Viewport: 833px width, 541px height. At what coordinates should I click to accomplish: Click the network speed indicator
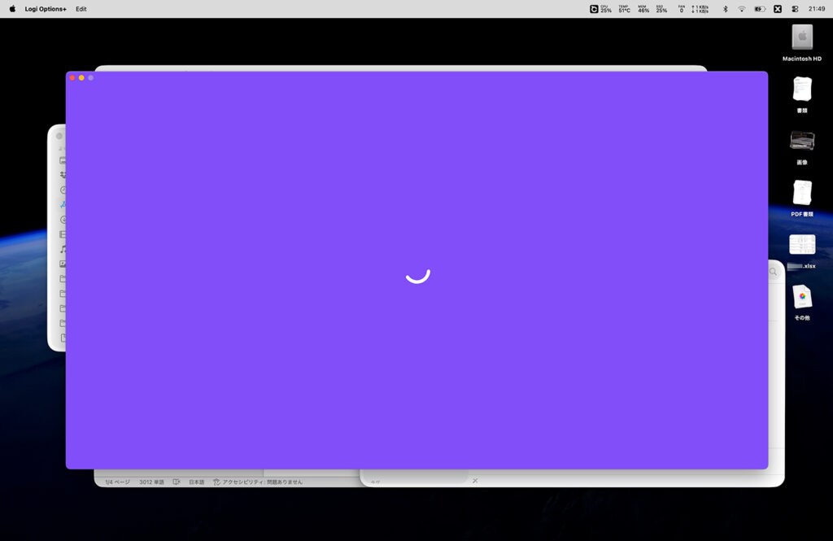tap(699, 9)
